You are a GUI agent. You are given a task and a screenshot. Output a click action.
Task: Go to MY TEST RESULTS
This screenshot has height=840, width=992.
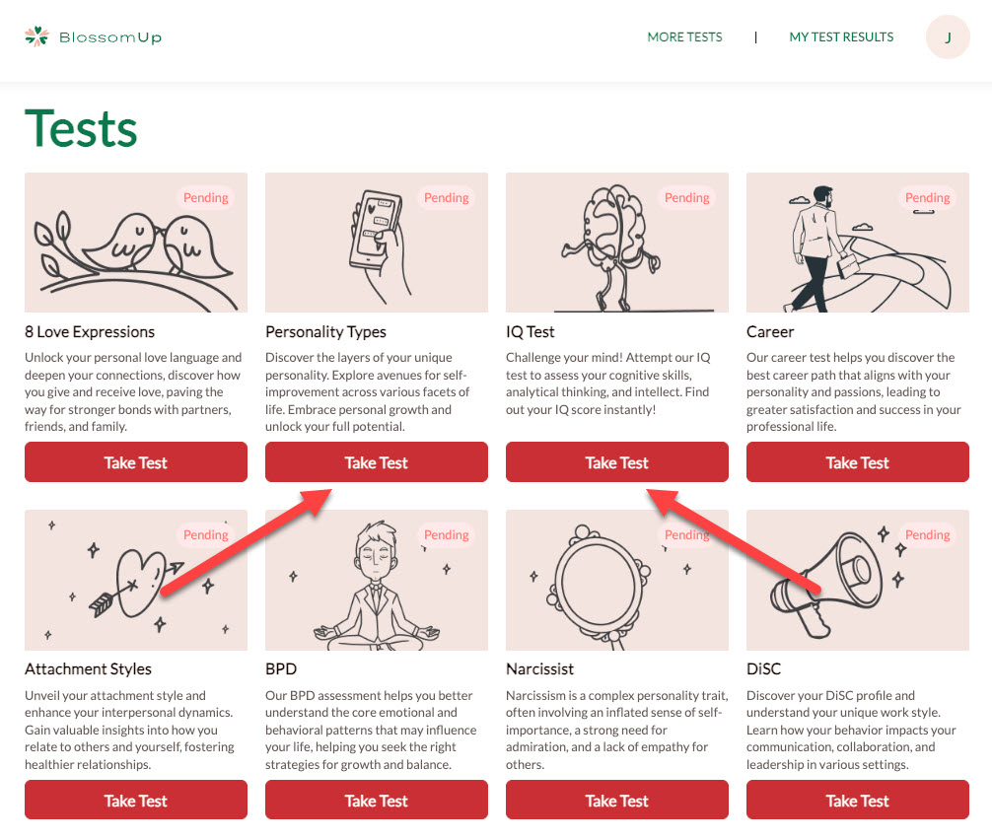[841, 37]
